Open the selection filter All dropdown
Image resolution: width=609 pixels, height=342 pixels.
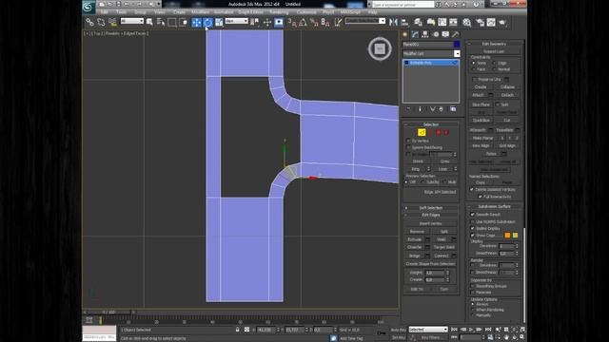132,21
